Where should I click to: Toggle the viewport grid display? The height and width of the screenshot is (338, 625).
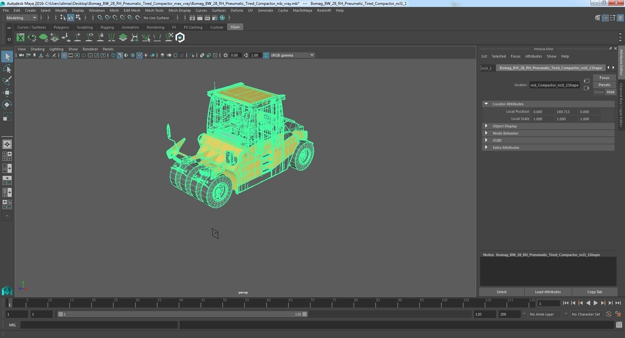(x=64, y=55)
